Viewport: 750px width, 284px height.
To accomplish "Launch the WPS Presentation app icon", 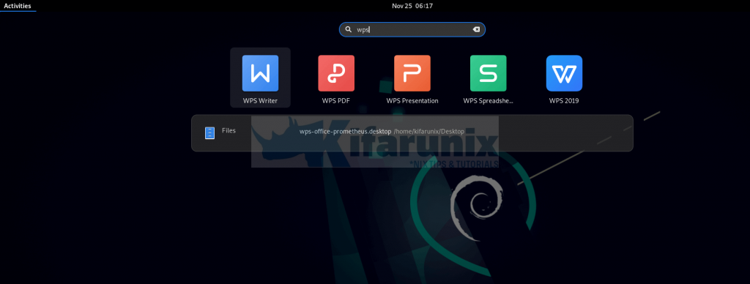I will coord(412,73).
